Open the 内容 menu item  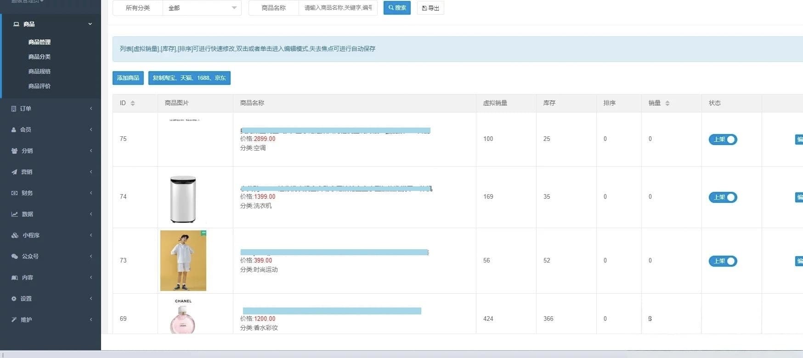(51, 278)
